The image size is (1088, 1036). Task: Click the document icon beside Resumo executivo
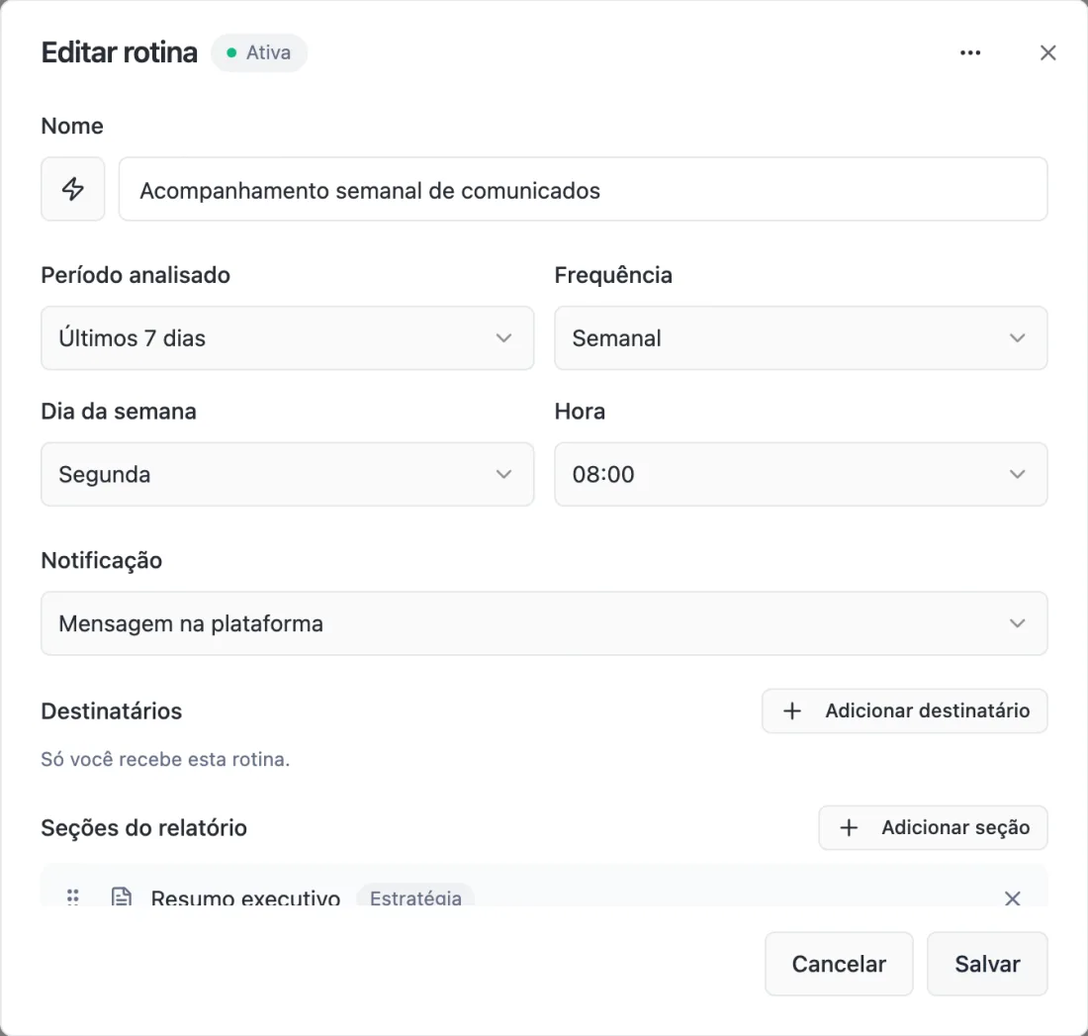(x=122, y=897)
